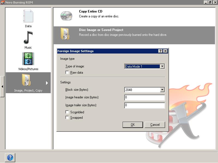This screenshot has height=163, width=218.
Task: Click the Image, Project, Copy label
Action: [x=28, y=90]
